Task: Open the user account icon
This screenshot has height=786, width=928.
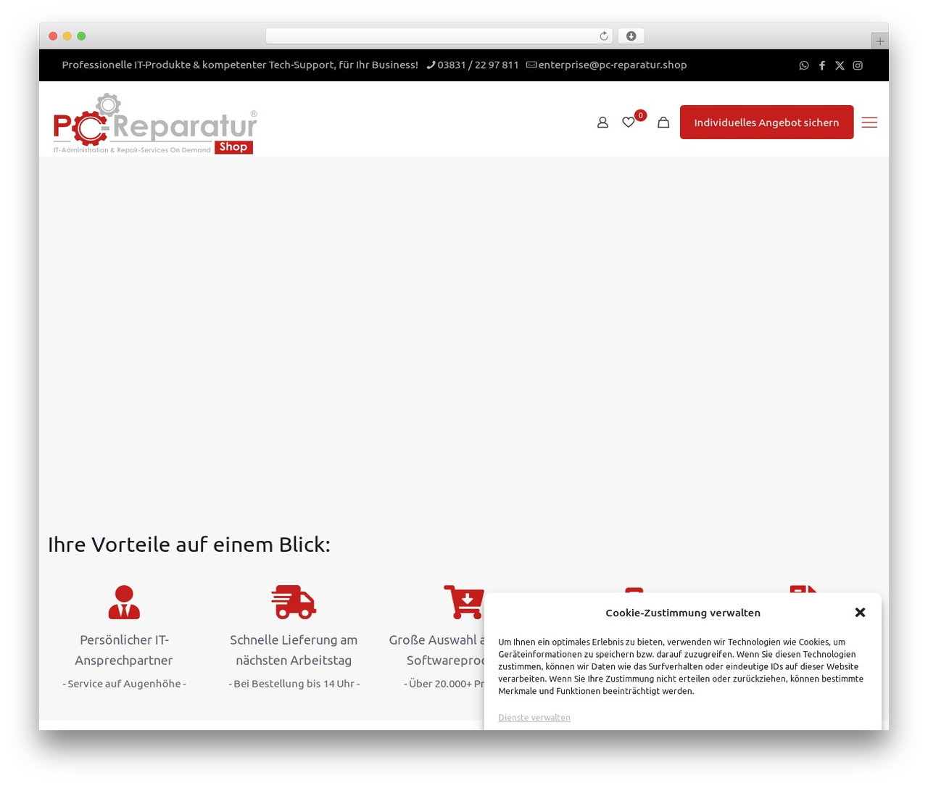Action: (x=602, y=123)
